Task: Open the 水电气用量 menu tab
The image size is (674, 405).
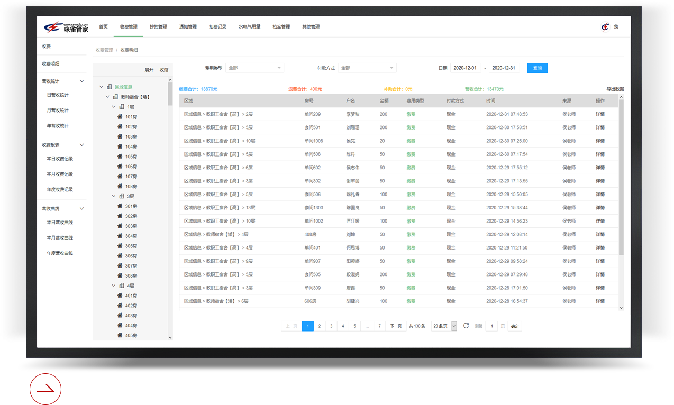Action: pos(249,27)
